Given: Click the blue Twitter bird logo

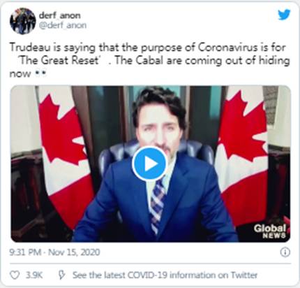Looking at the screenshot, I should coord(284,15).
